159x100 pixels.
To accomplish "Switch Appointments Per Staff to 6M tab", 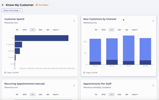I will pos(127,94).
